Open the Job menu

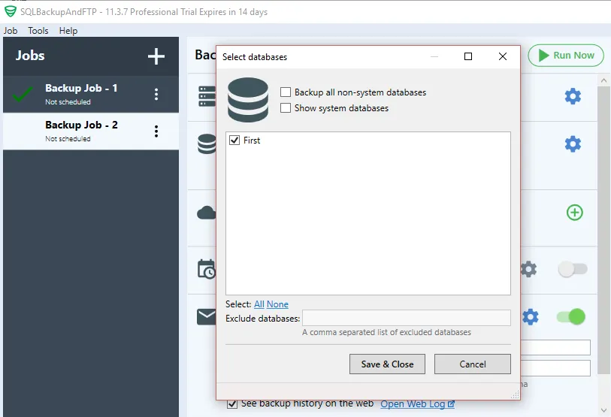coord(11,30)
